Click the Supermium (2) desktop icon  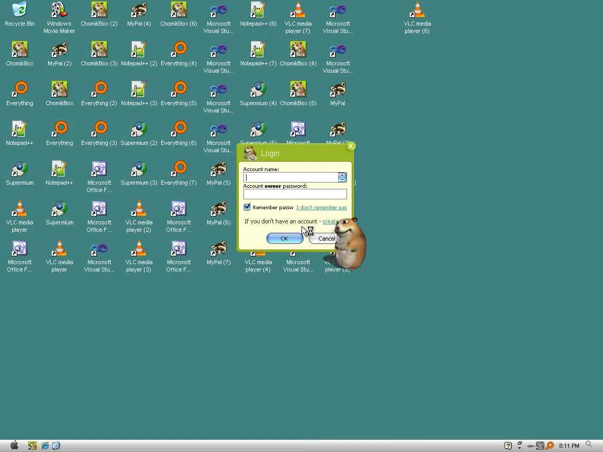pos(139,134)
